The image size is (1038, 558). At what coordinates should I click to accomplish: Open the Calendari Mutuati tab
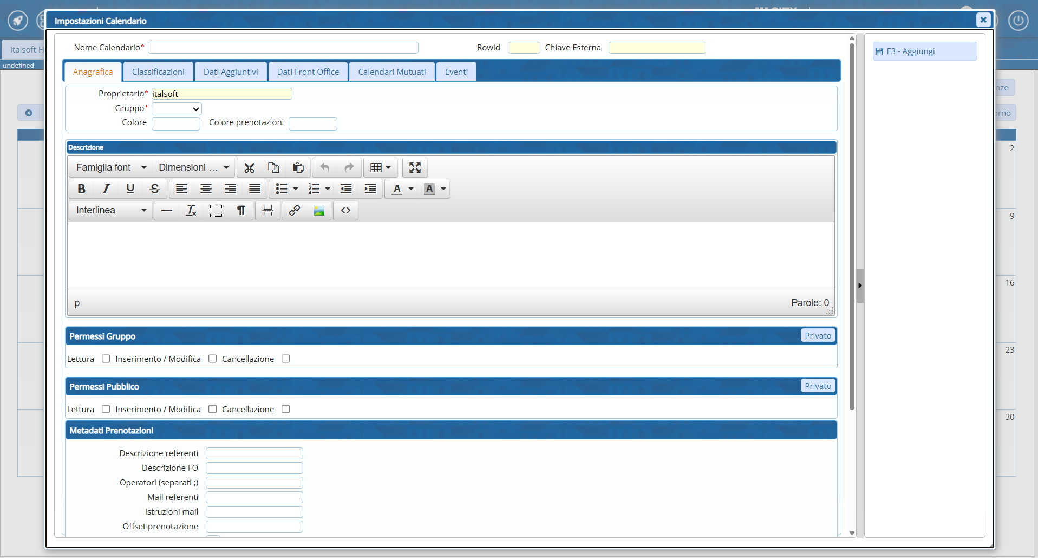click(x=391, y=72)
